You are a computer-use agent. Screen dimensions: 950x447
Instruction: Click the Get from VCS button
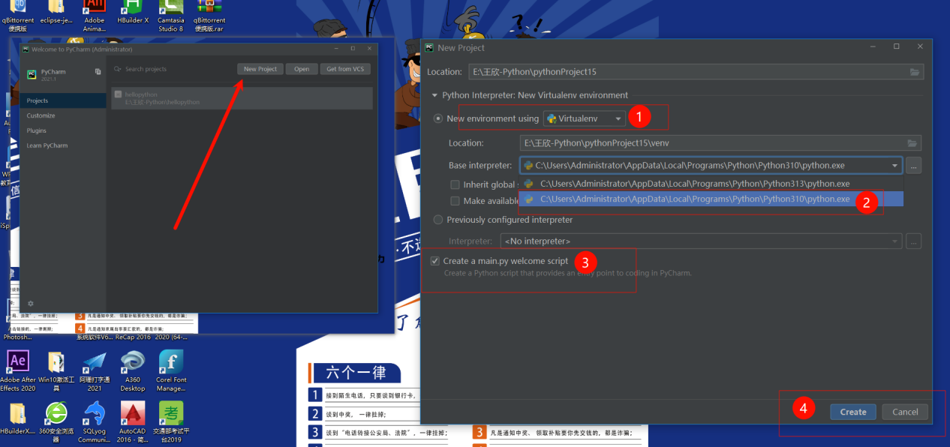pos(345,69)
